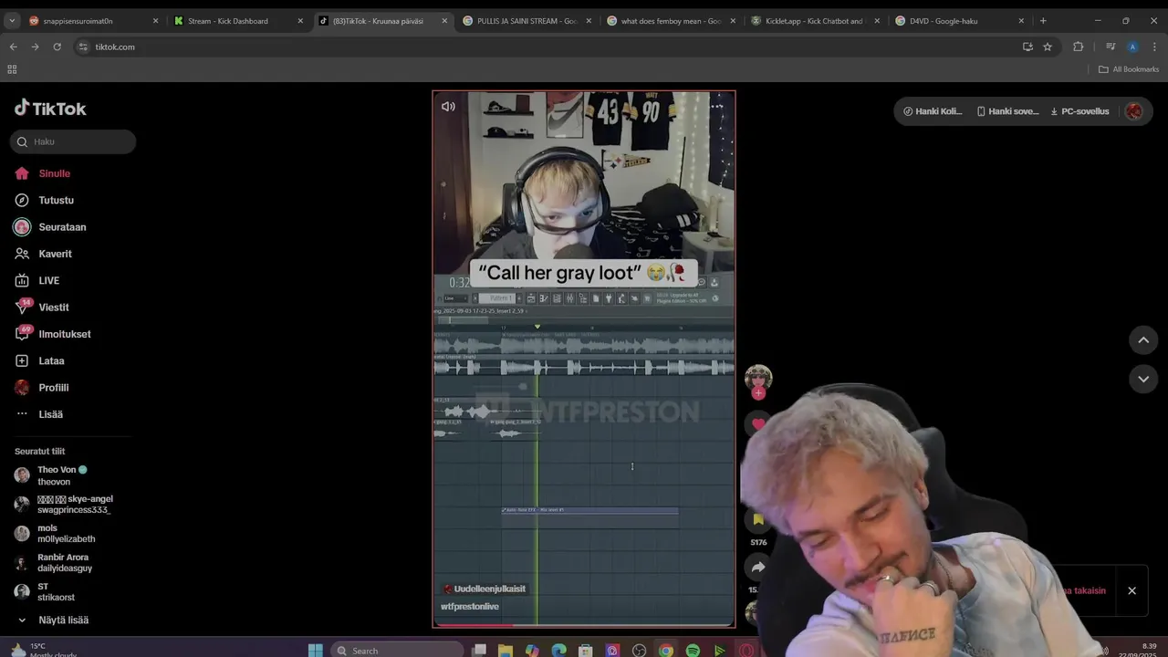This screenshot has height=657, width=1168.
Task: Click the TikTok logo
Action: [x=50, y=108]
